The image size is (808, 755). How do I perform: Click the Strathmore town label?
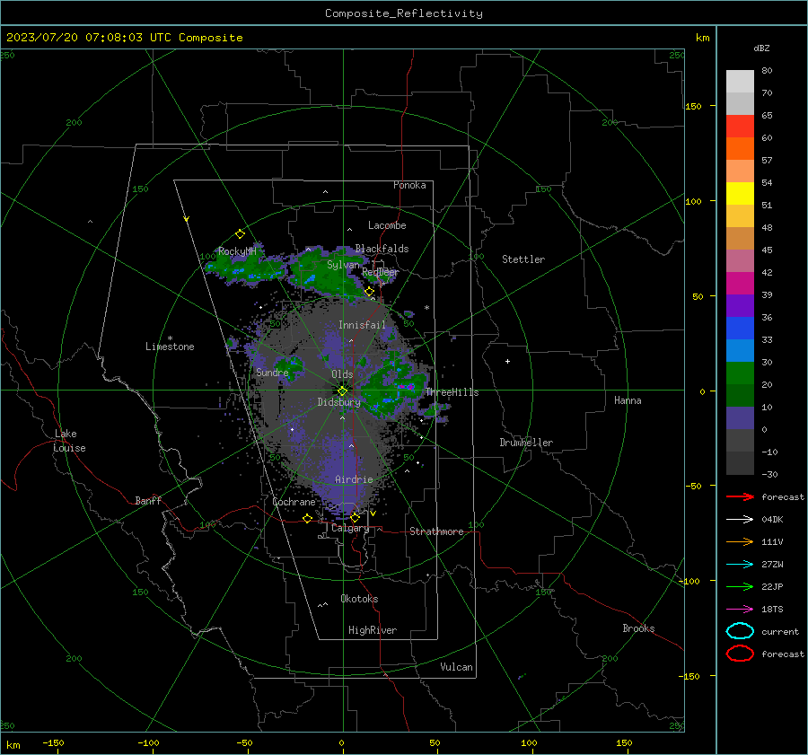437,531
